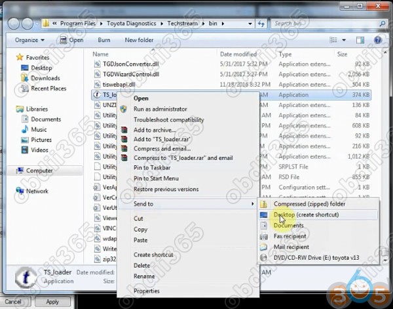Click the Burn toolbar button
The image size is (393, 309).
(104, 40)
